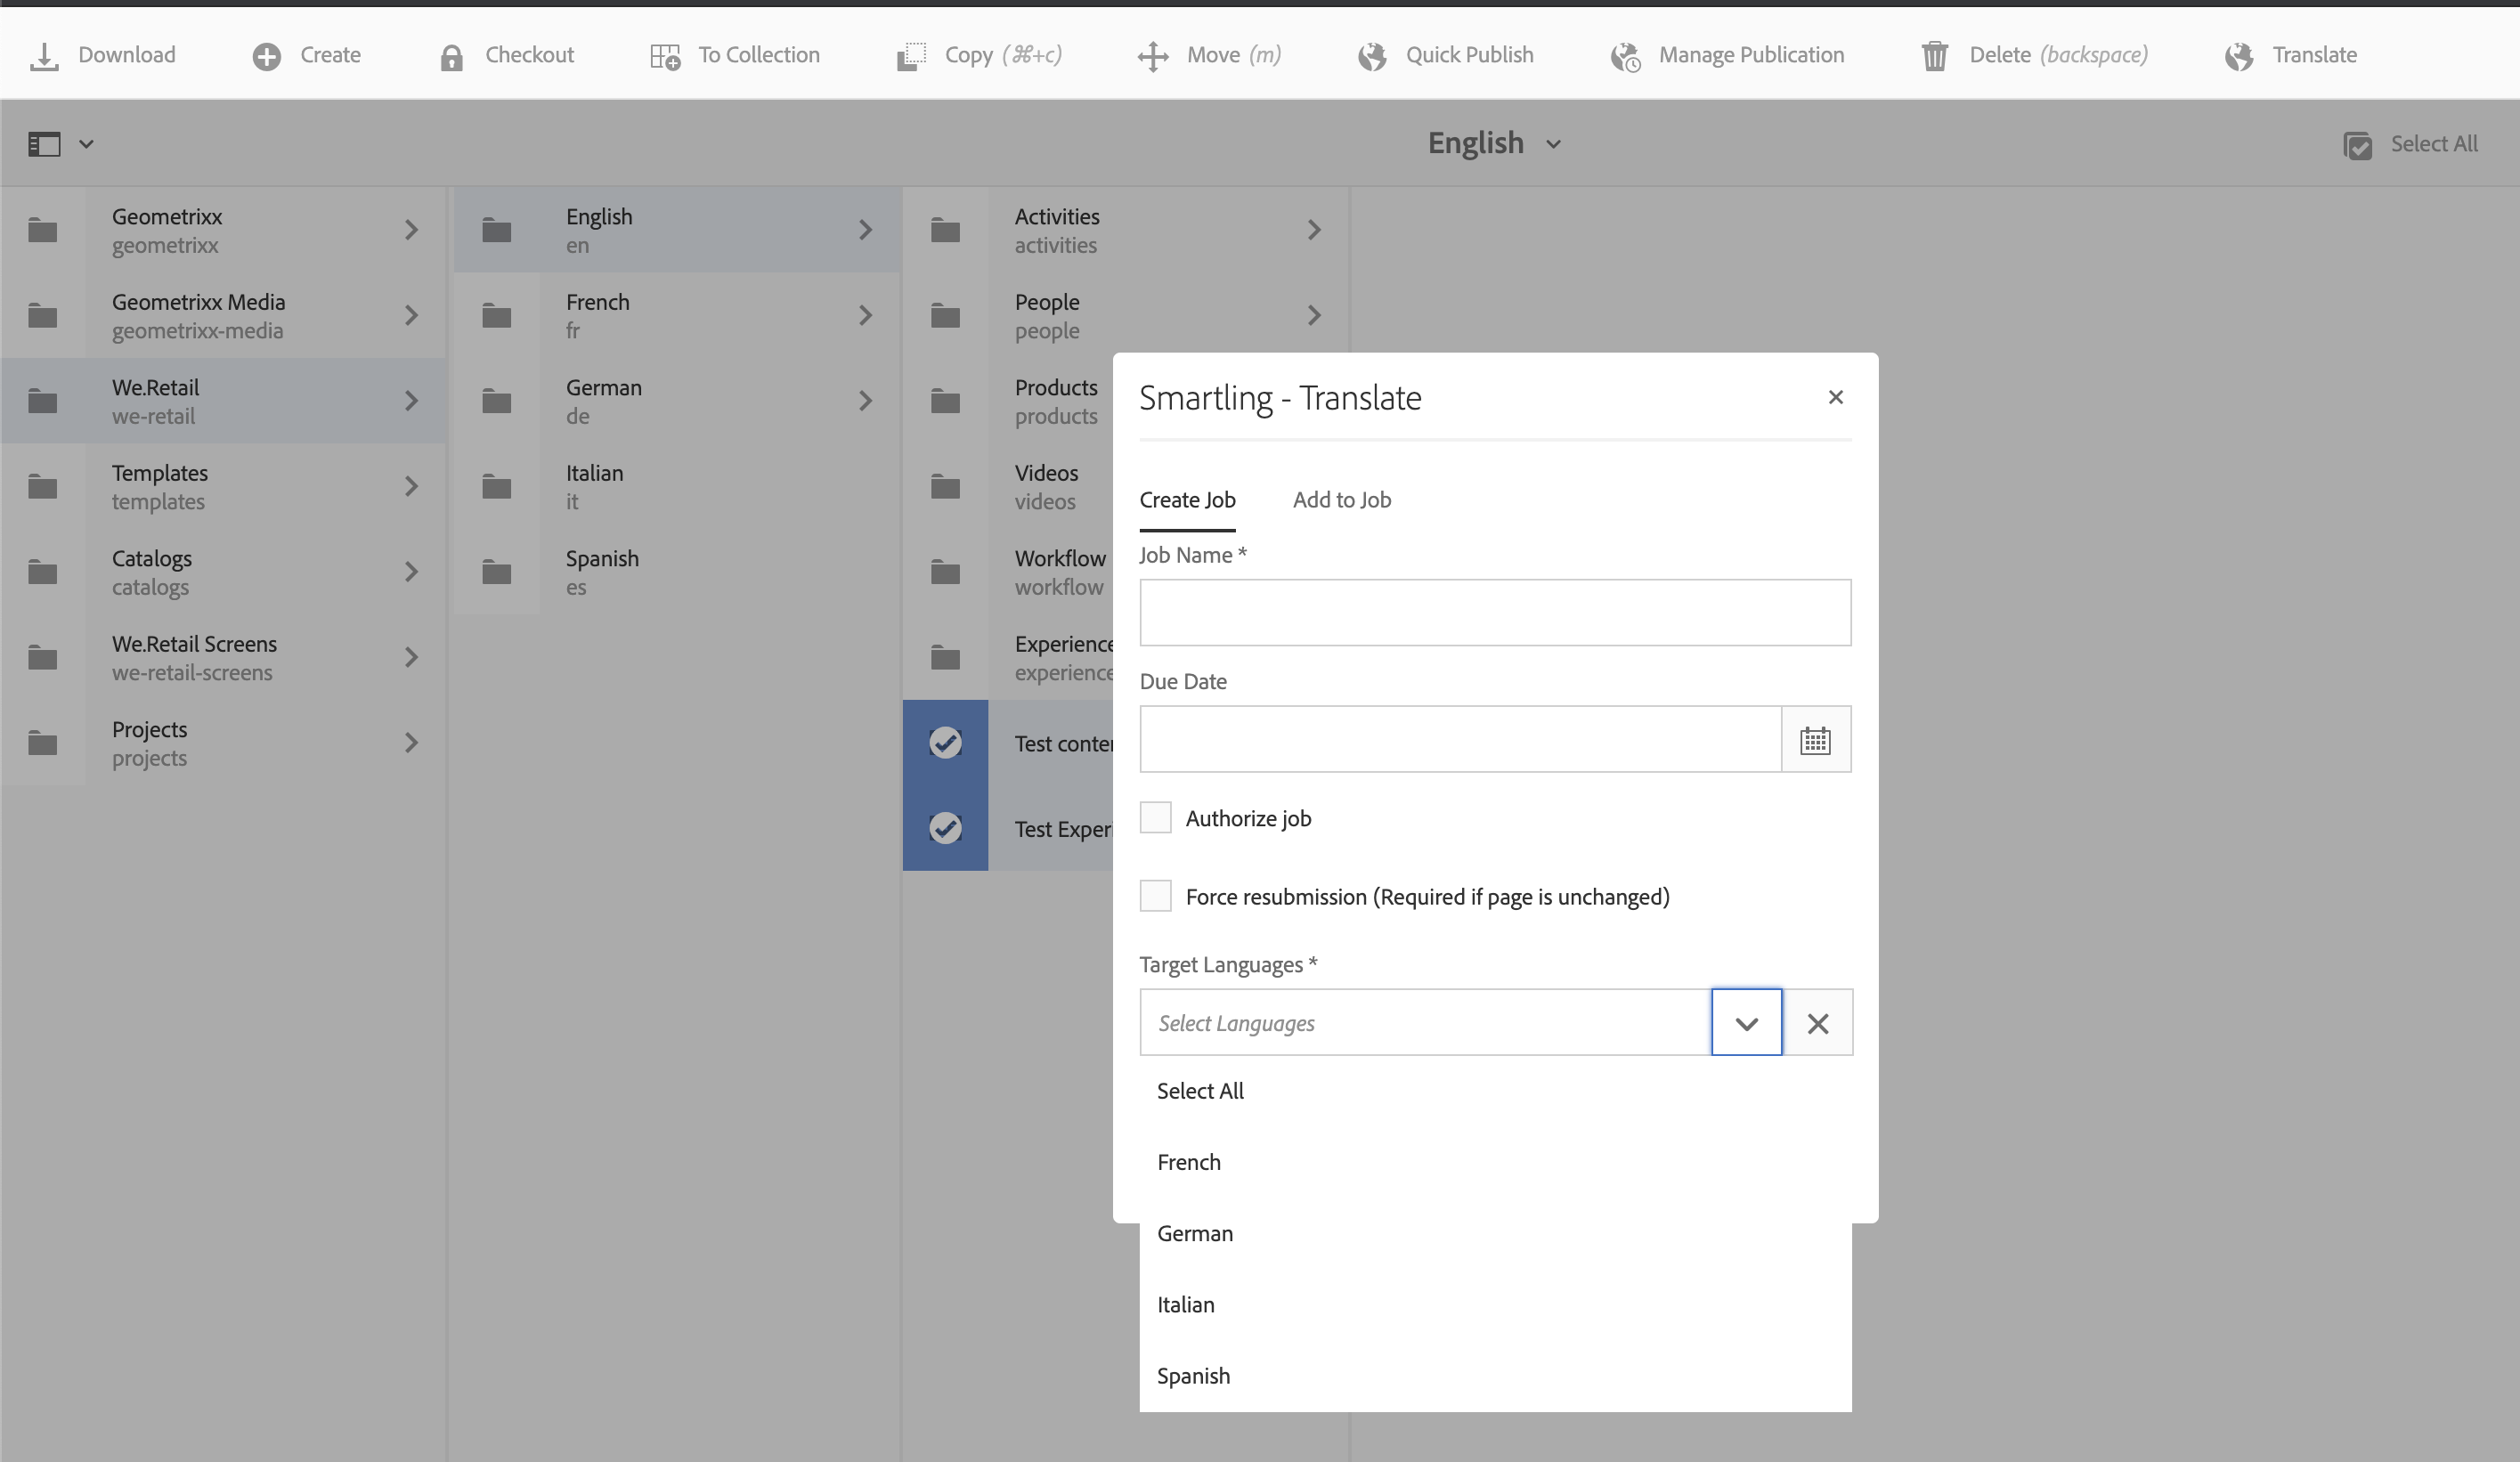The image size is (2520, 1462).
Task: Open the Due Date calendar picker
Action: coord(1815,740)
